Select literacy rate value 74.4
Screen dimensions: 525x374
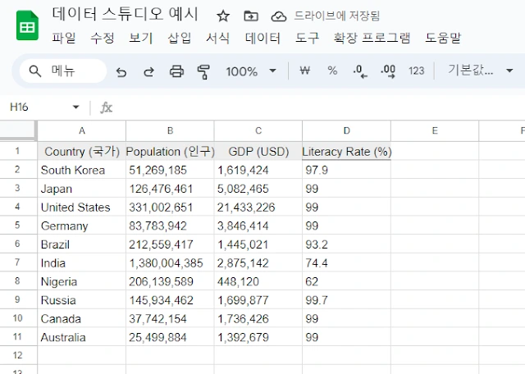coord(346,262)
